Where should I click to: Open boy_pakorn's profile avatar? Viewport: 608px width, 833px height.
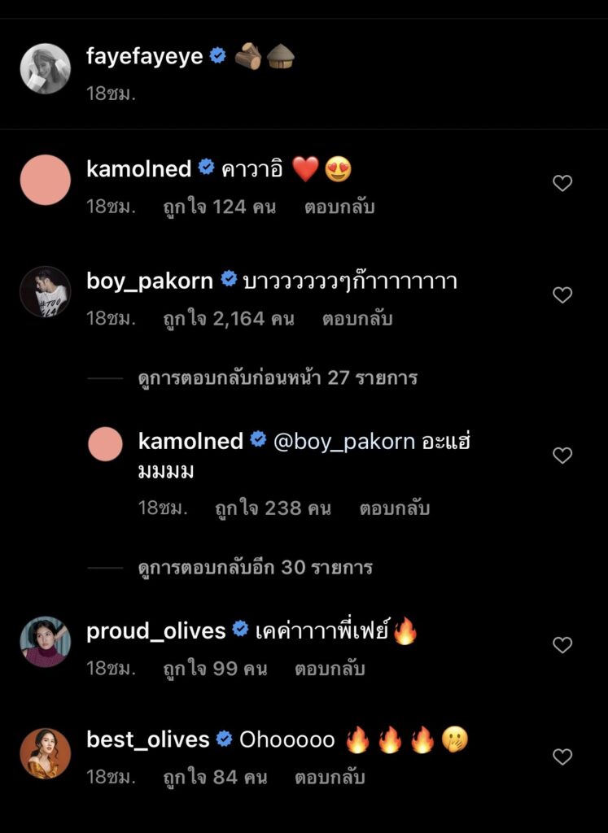pyautogui.click(x=45, y=292)
